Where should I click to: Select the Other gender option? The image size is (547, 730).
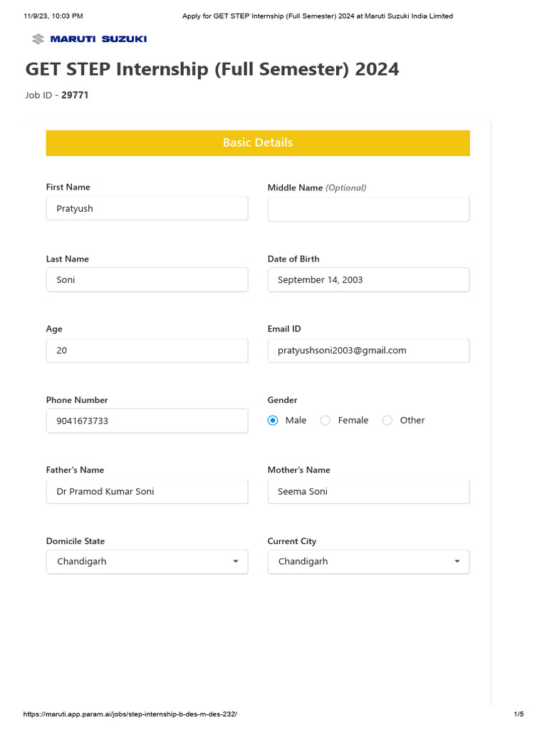click(387, 421)
